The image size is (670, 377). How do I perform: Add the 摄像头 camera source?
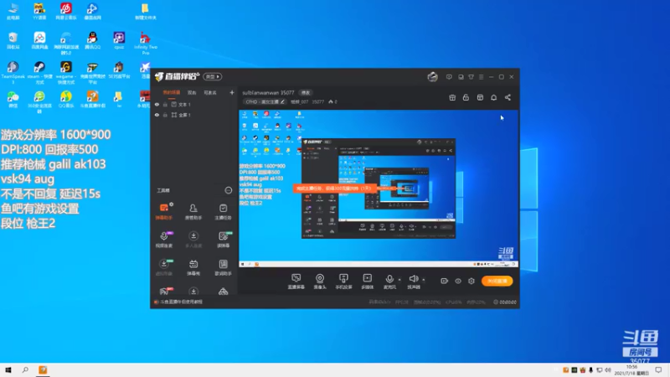point(320,281)
